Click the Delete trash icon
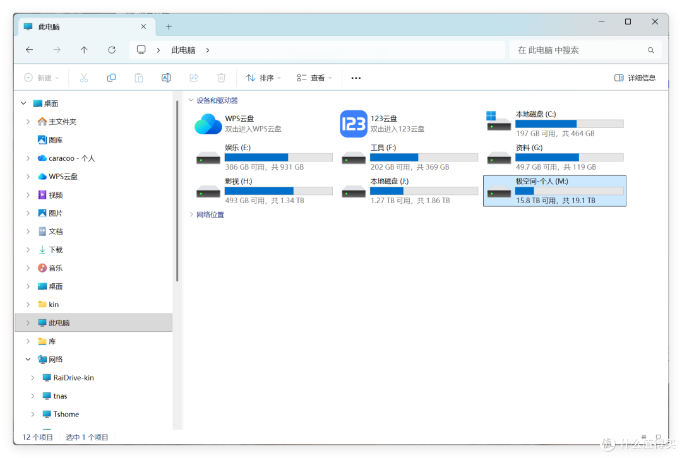682x458 pixels. [x=222, y=78]
